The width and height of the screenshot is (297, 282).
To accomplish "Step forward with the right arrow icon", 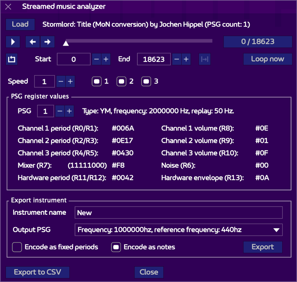I will pos(47,42).
